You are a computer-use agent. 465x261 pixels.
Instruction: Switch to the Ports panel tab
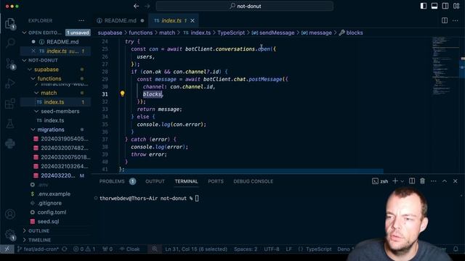pyautogui.click(x=216, y=181)
